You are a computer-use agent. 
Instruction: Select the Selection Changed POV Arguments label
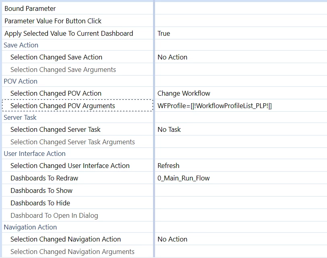[62, 106]
